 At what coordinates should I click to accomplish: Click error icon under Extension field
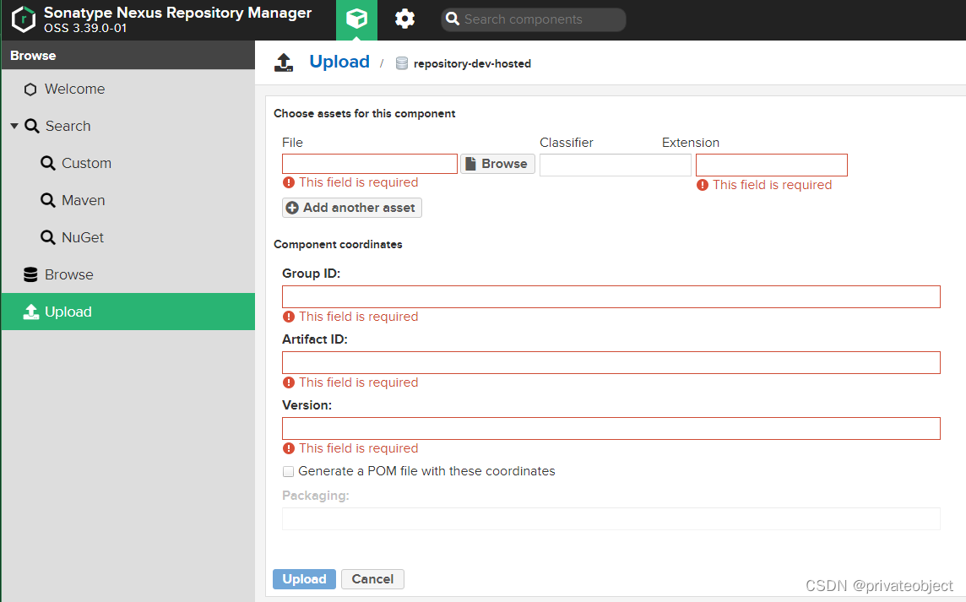tap(703, 185)
